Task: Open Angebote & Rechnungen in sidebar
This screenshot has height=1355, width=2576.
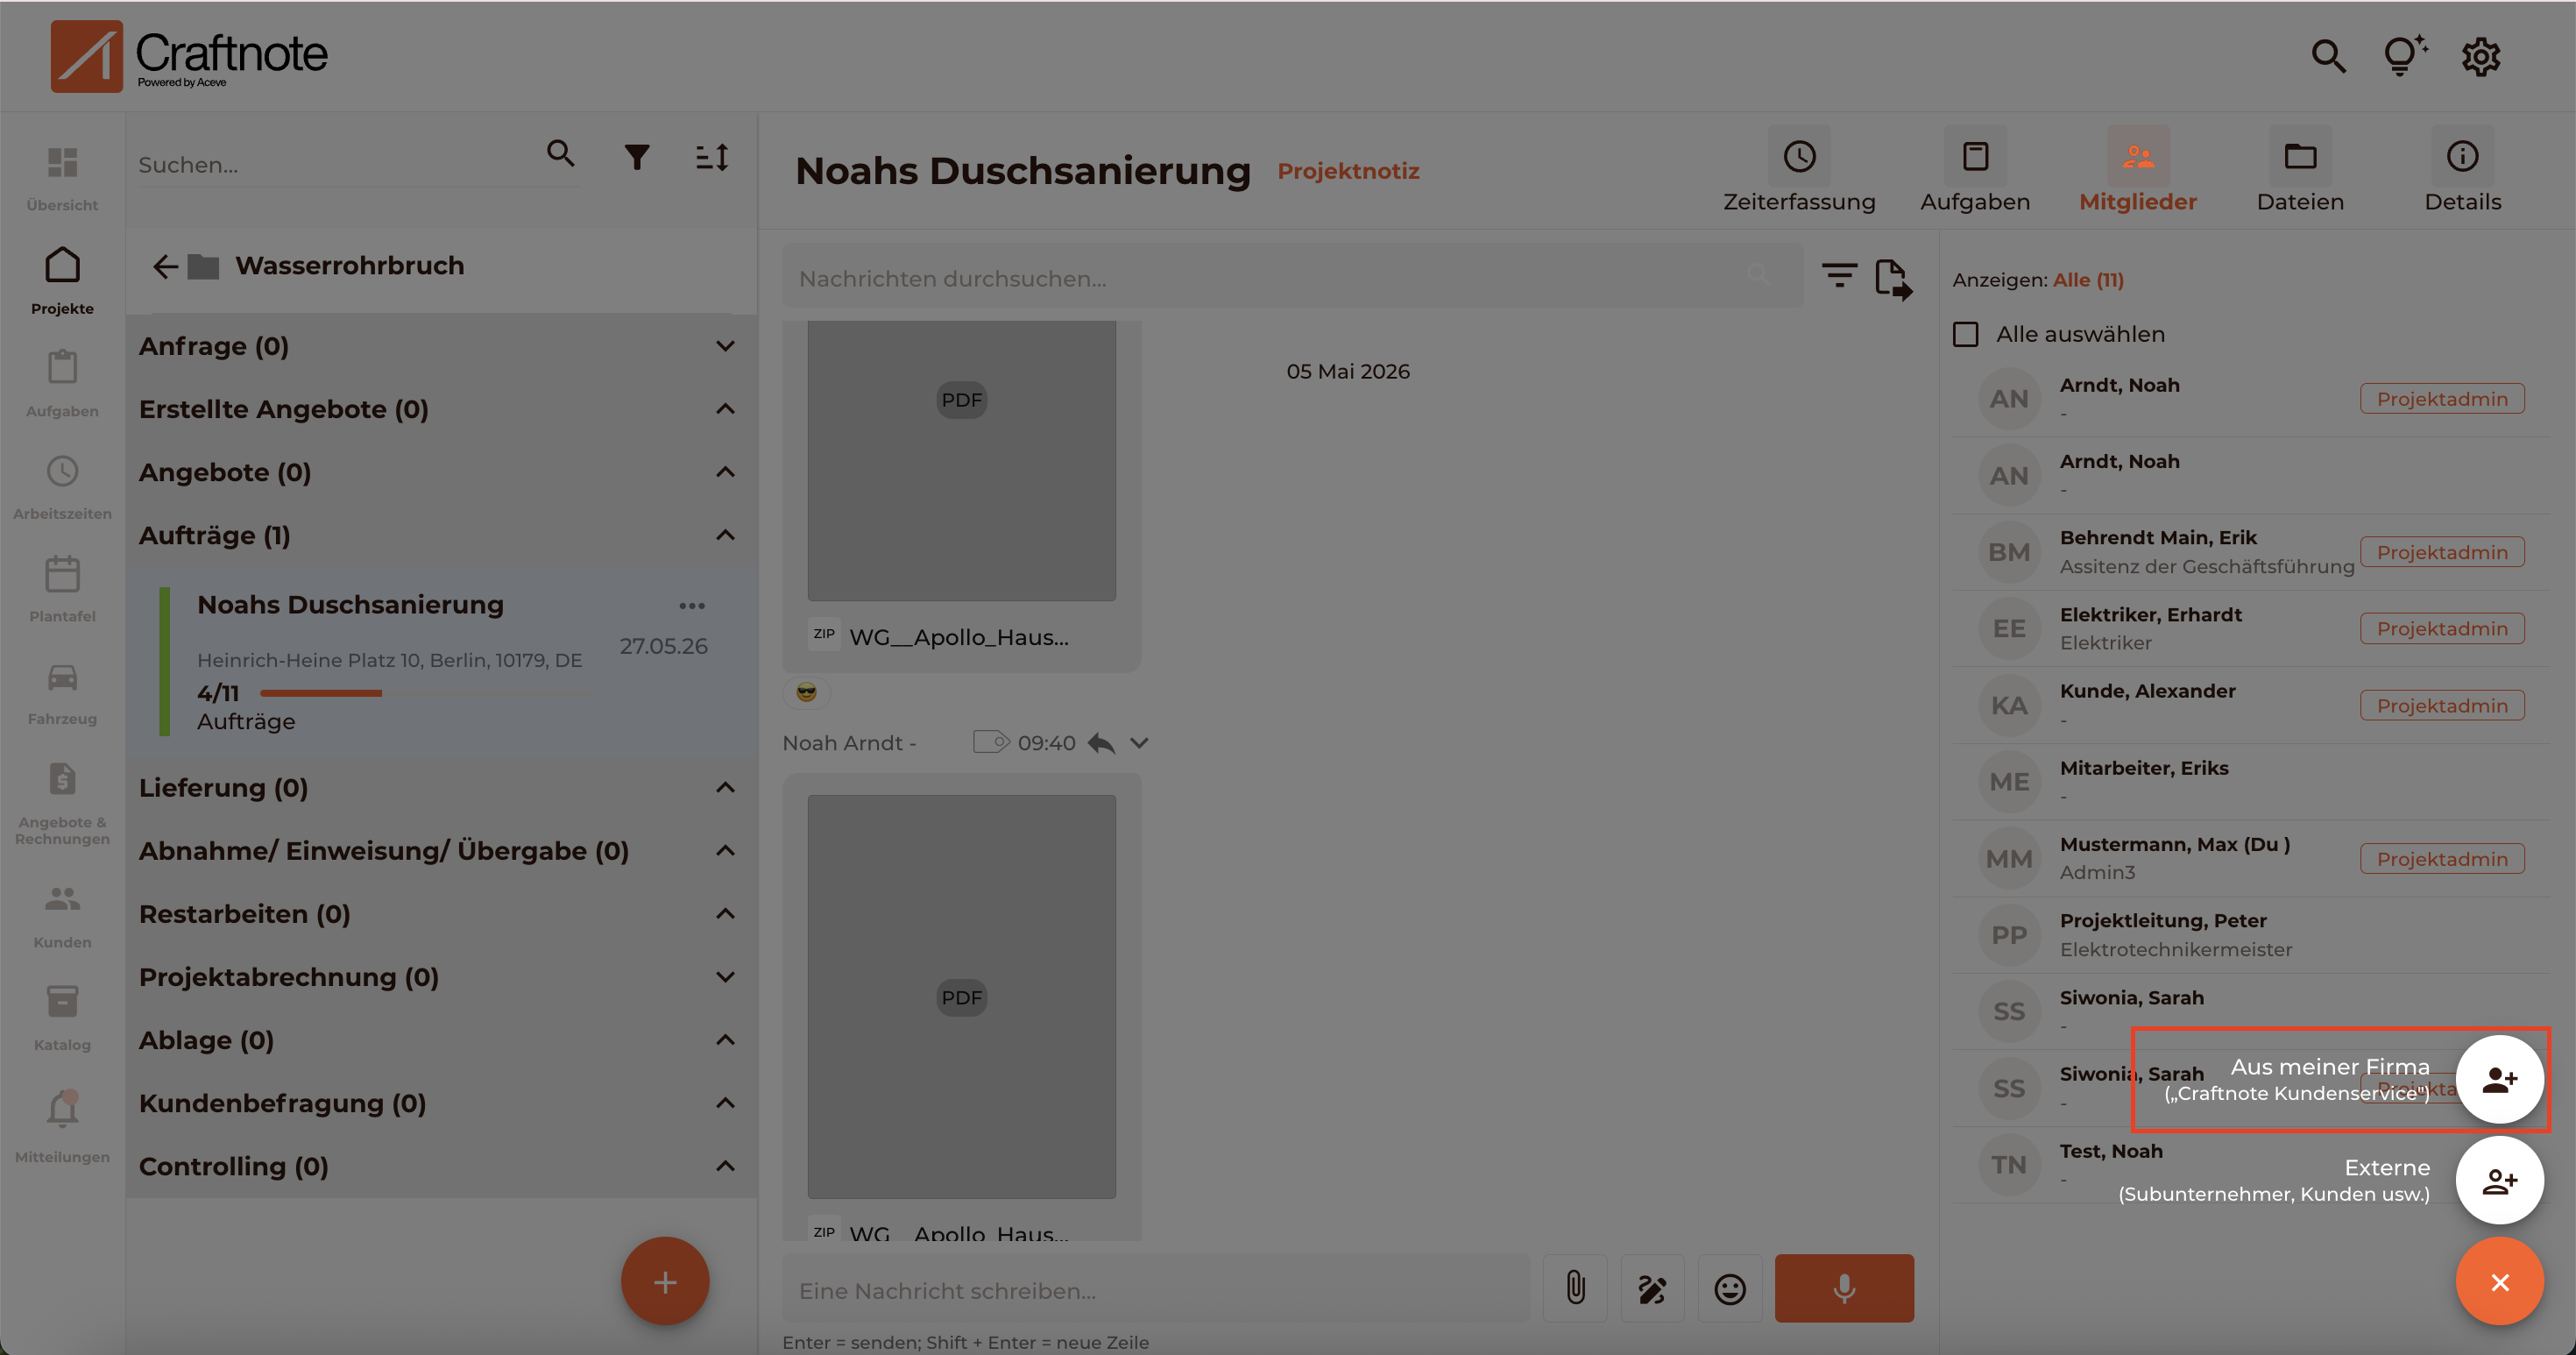Action: click(62, 804)
